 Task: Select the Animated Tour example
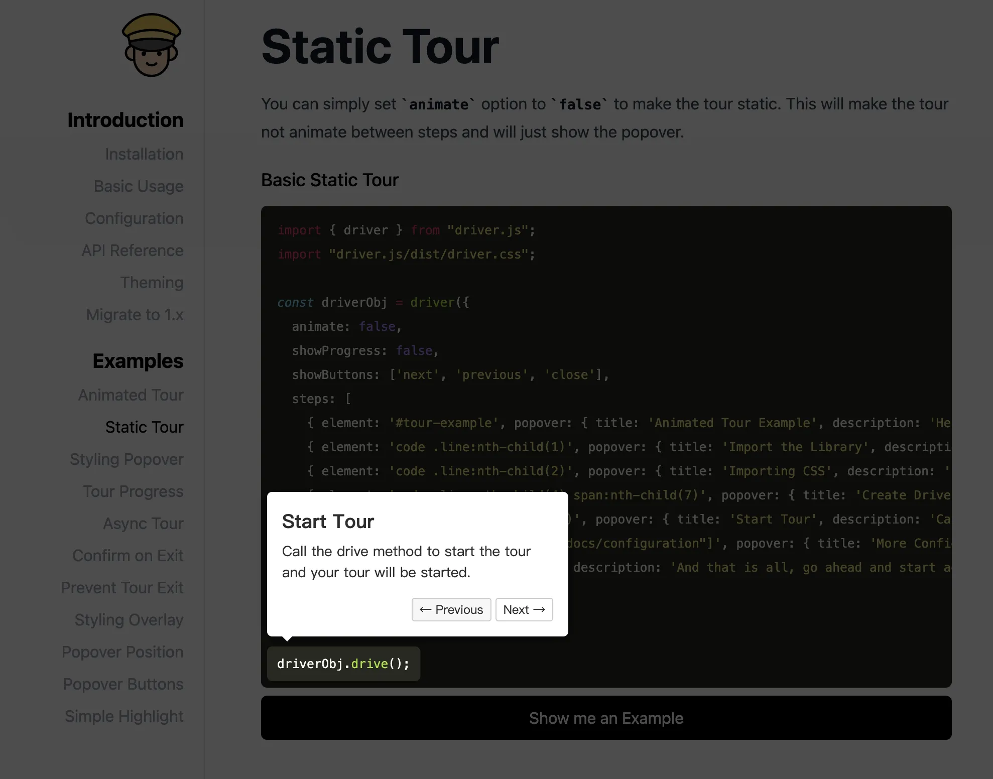131,395
